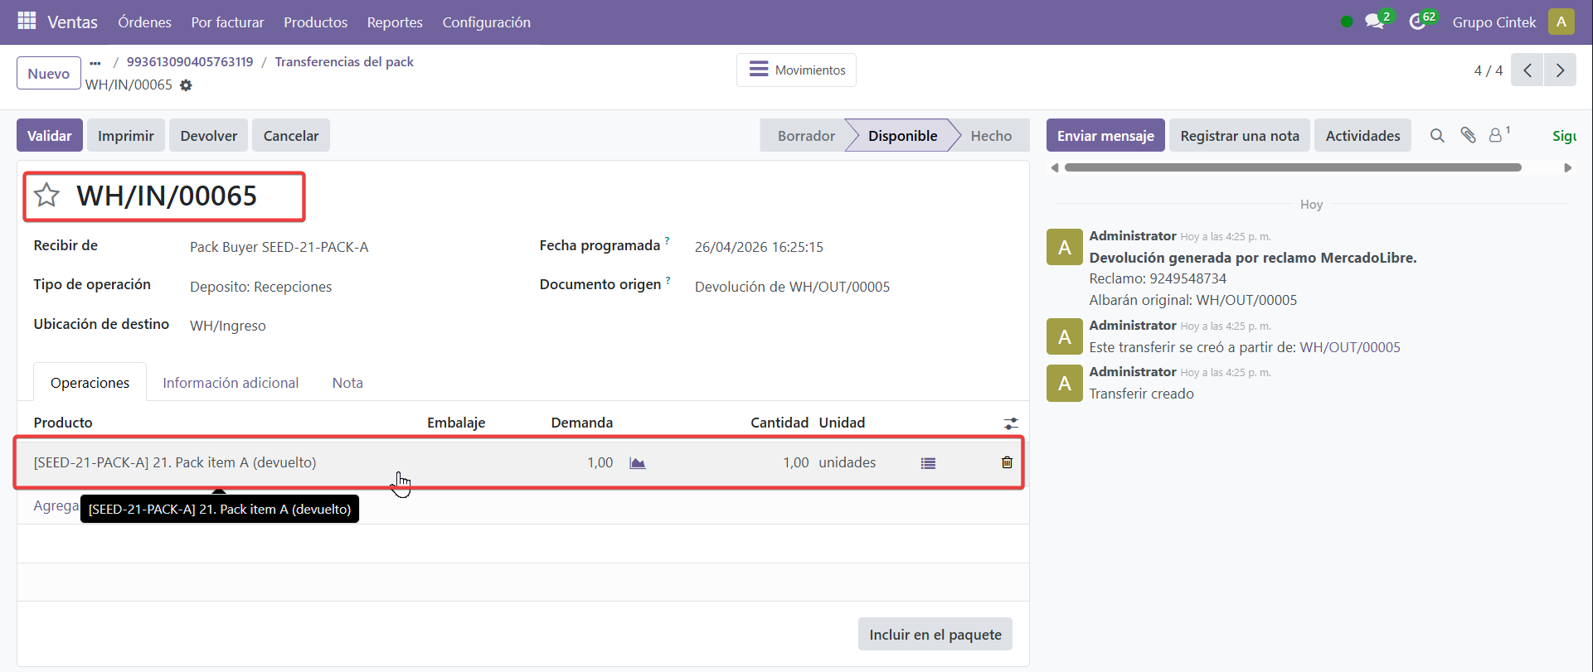Viewport: 1593px width, 672px height.
Task: Open breadcrumb 993613090405763119
Action: 190,62
